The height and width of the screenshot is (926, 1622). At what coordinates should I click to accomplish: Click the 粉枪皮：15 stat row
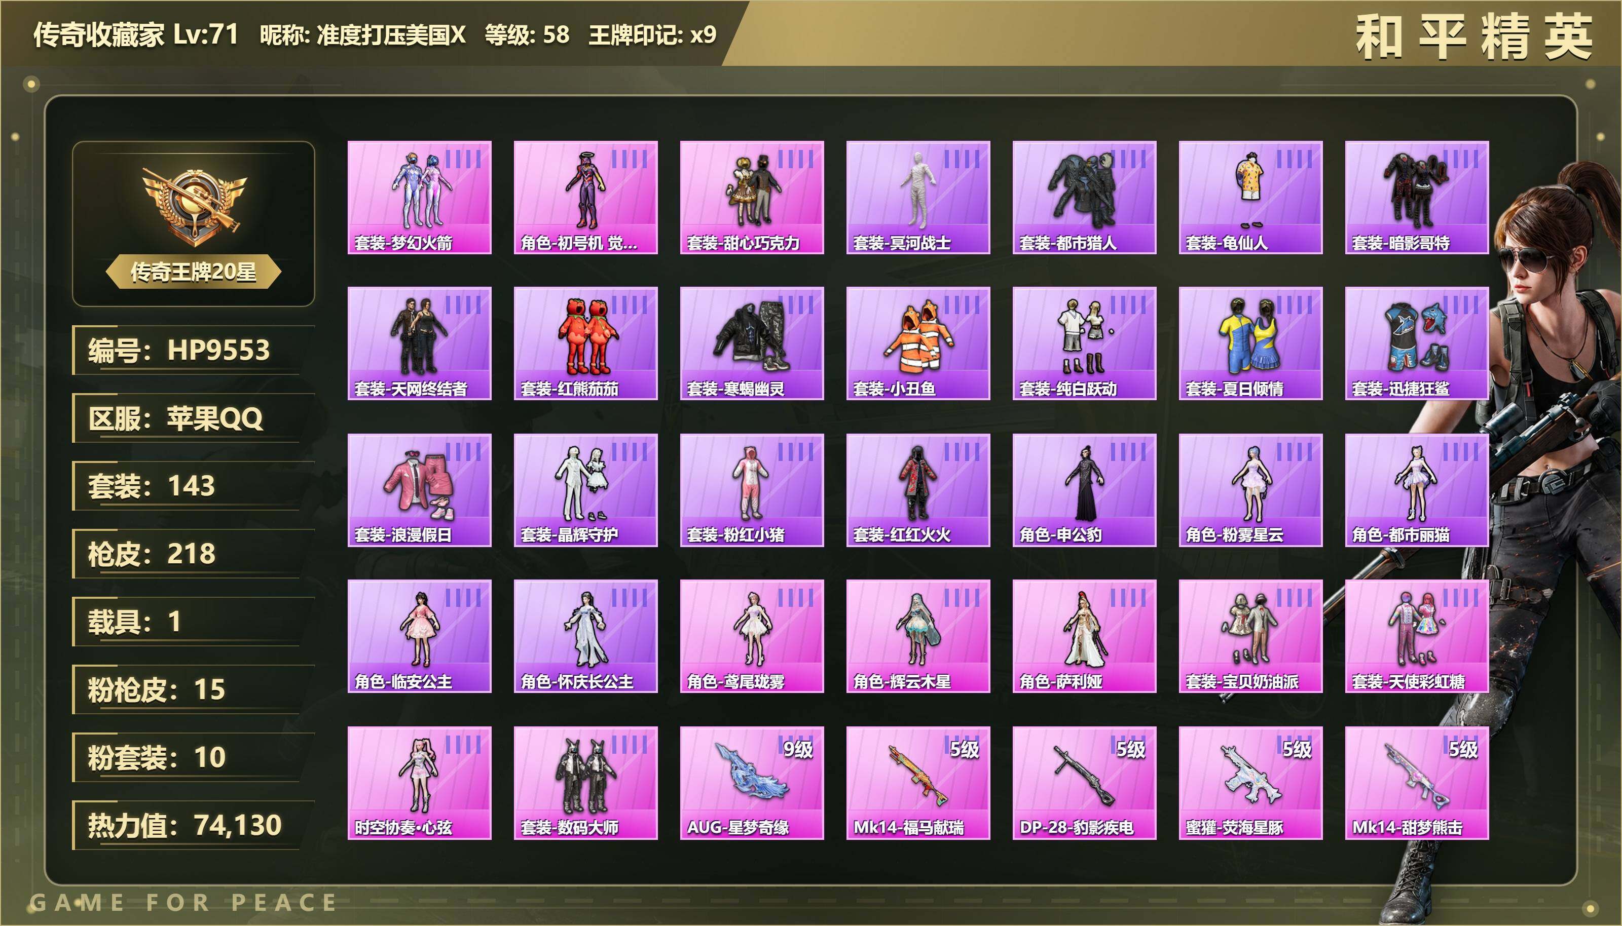194,689
